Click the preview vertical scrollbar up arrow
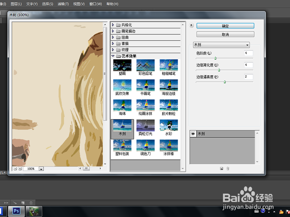290x217 pixels. [105, 25]
